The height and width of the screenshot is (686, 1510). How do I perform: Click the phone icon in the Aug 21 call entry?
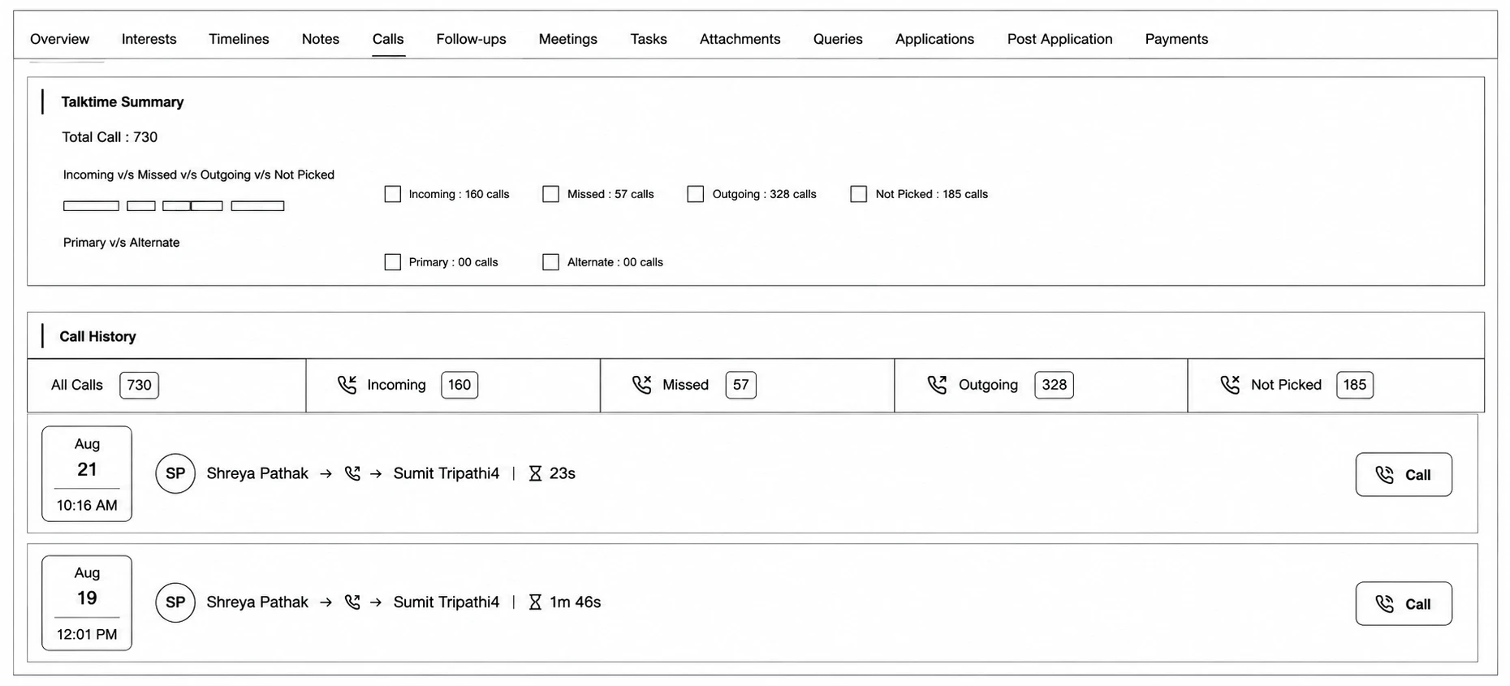[352, 473]
